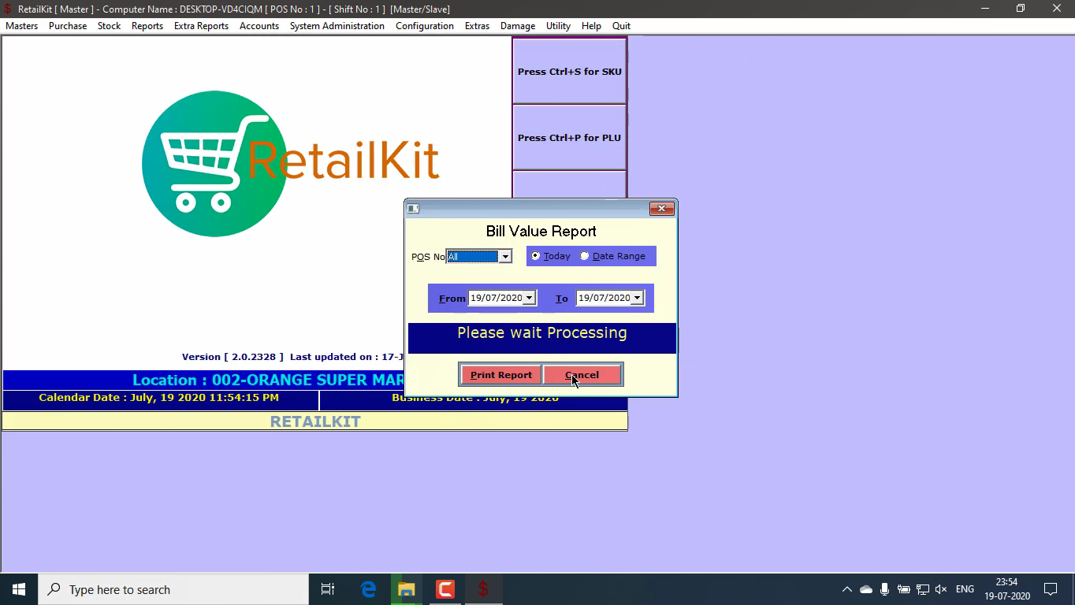Click the RETAILKIT footer label

click(315, 421)
